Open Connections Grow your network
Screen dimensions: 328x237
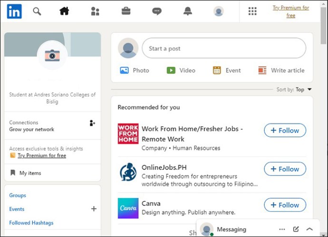pyautogui.click(x=31, y=126)
